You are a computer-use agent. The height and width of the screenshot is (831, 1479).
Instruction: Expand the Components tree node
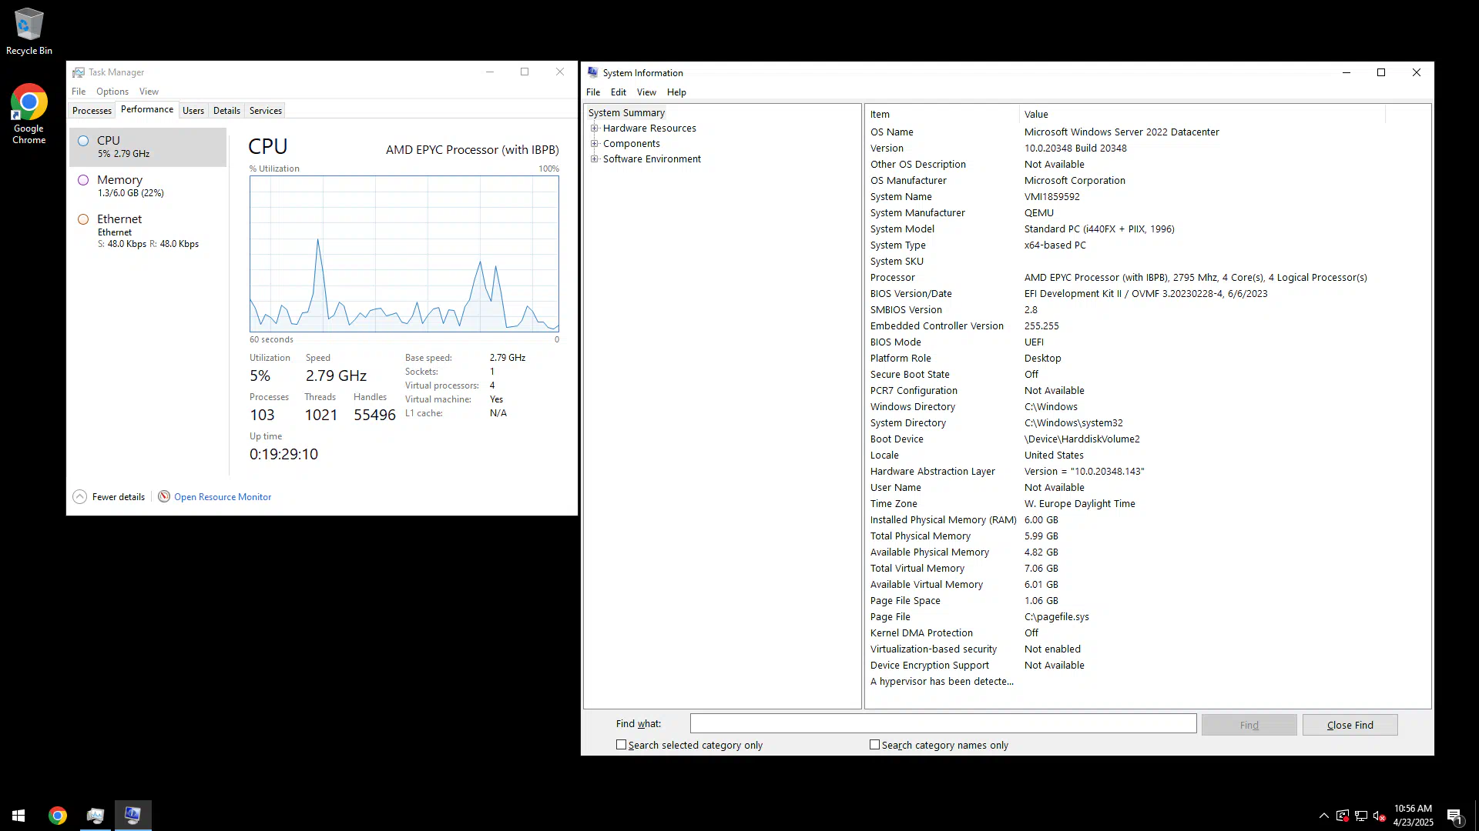pyautogui.click(x=594, y=144)
